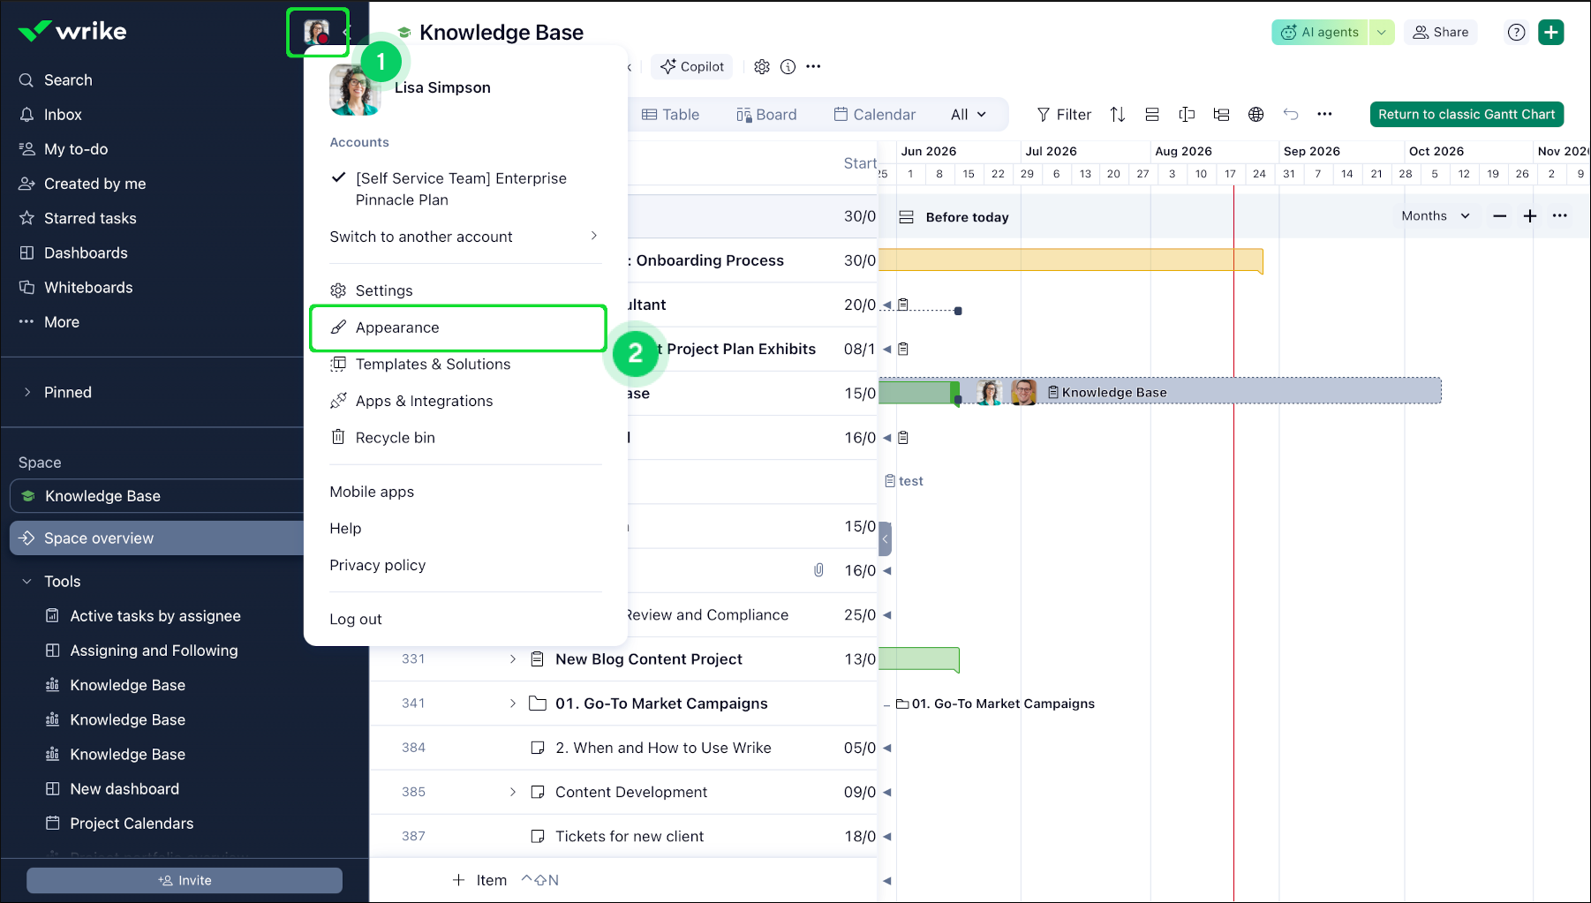The width and height of the screenshot is (1591, 903).
Task: Open Apps & Integrations menu item
Action: click(x=411, y=402)
